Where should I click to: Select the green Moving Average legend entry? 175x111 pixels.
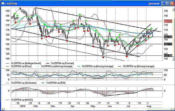click(97, 66)
